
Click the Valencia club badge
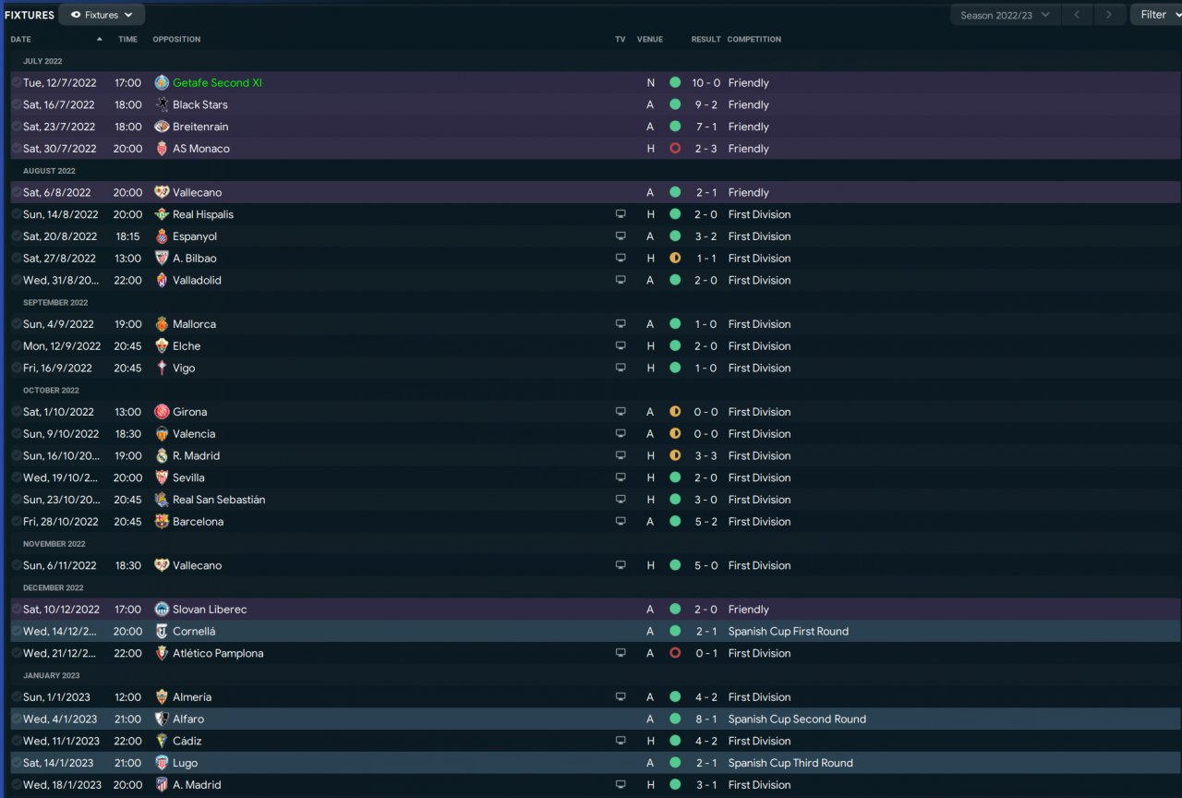162,434
